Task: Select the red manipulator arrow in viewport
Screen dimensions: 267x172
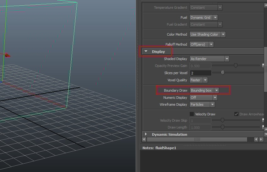Action: [x=8, y=55]
